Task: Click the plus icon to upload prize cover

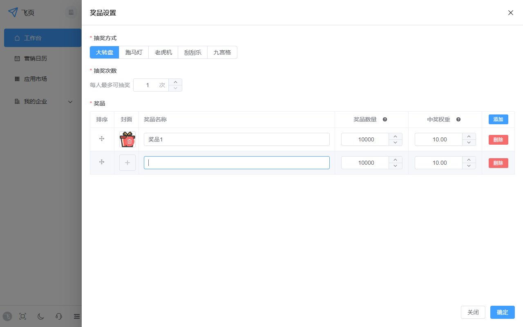Action: [127, 162]
